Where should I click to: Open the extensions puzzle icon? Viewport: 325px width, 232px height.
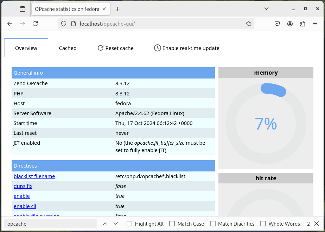[302, 24]
